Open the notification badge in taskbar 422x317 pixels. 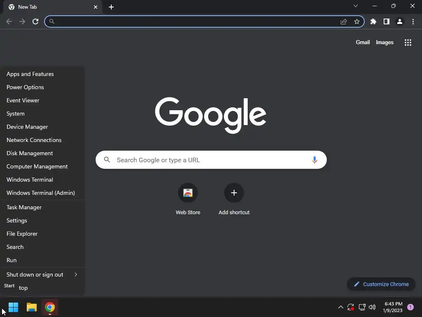point(410,307)
